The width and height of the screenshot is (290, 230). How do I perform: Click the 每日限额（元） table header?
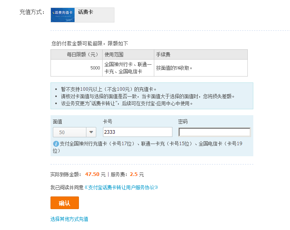coord(77,54)
